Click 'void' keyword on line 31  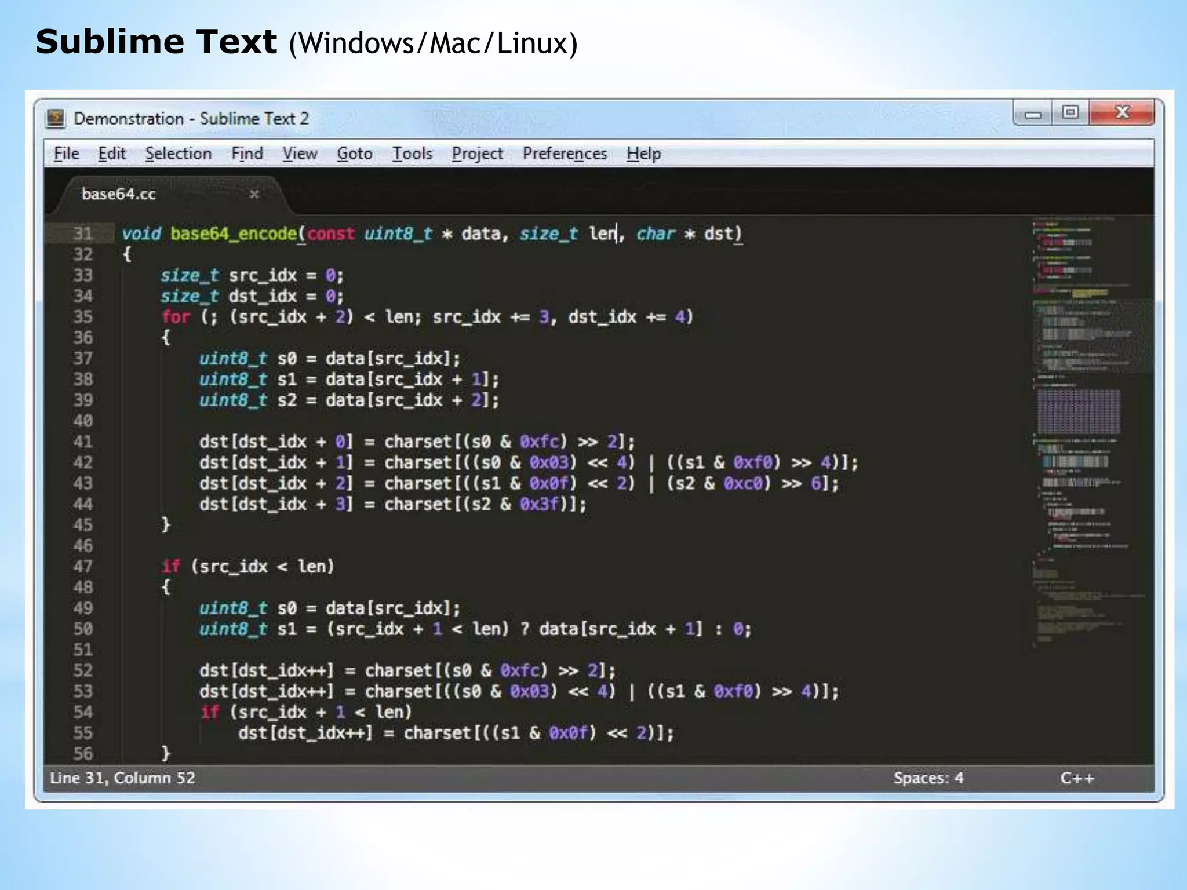pyautogui.click(x=141, y=234)
